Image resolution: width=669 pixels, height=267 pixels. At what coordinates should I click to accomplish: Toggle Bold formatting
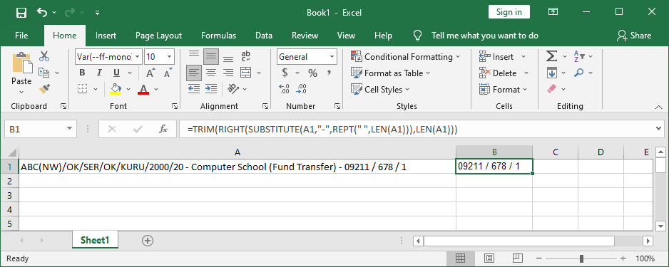coord(82,73)
